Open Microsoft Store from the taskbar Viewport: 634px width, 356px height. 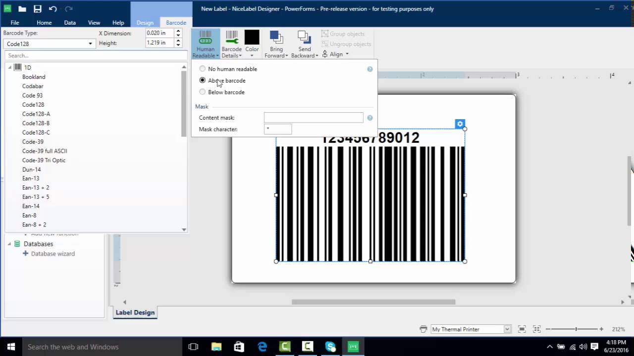click(239, 347)
